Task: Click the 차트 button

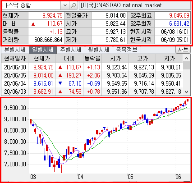Action: tap(183, 49)
